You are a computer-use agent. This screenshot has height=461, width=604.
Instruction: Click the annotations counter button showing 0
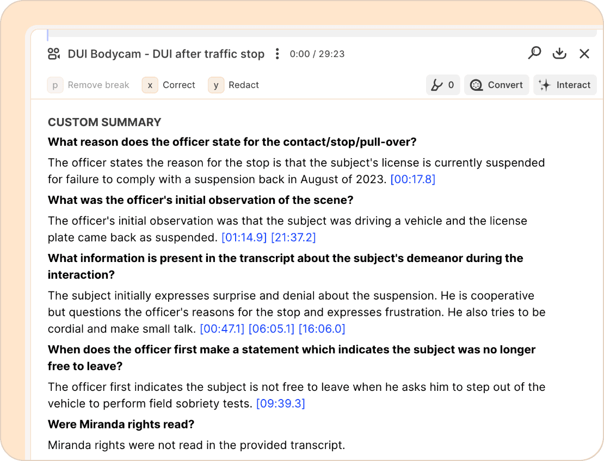click(443, 85)
